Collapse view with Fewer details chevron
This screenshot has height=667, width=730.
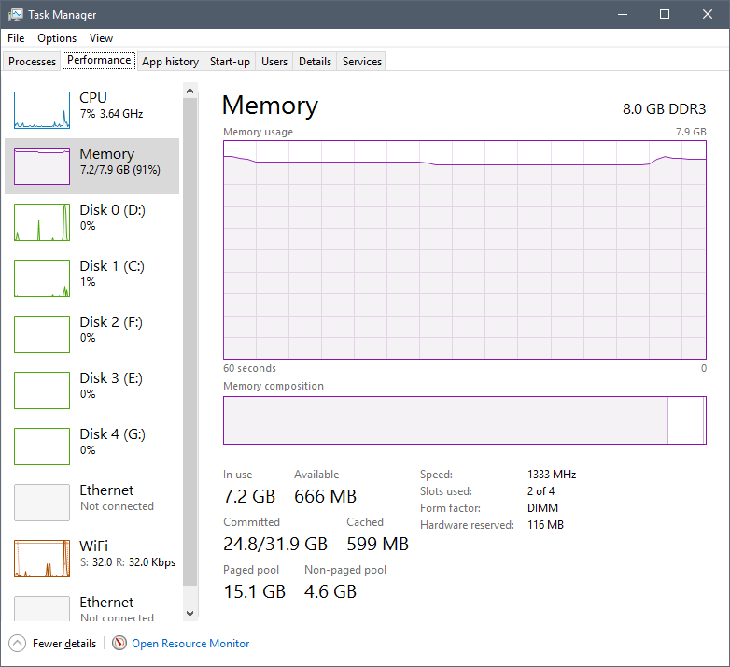[18, 644]
